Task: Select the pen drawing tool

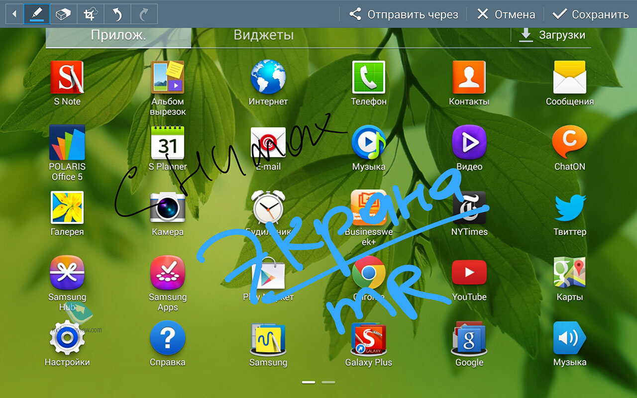Action: 36,14
